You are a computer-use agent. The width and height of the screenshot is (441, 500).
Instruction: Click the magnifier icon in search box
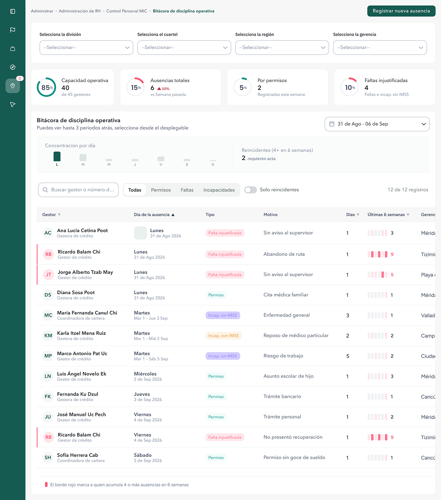point(45,190)
